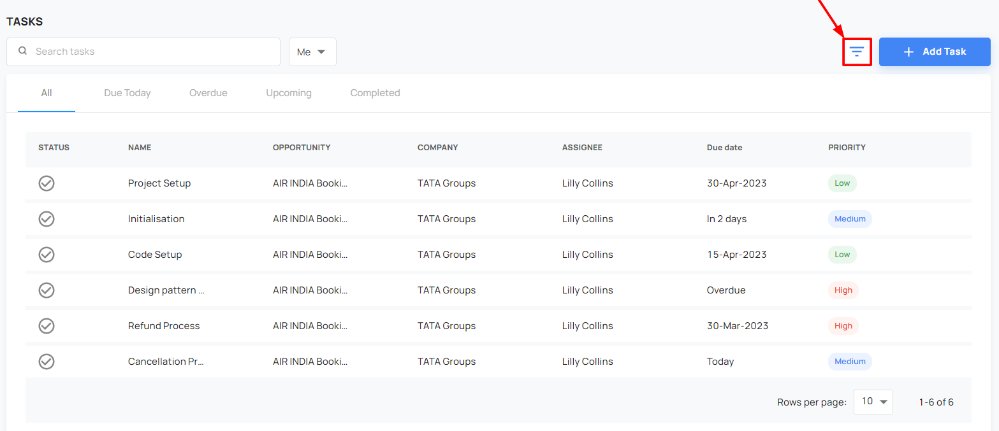Open the Overdue tab
Screen dimensions: 999x431
(208, 93)
